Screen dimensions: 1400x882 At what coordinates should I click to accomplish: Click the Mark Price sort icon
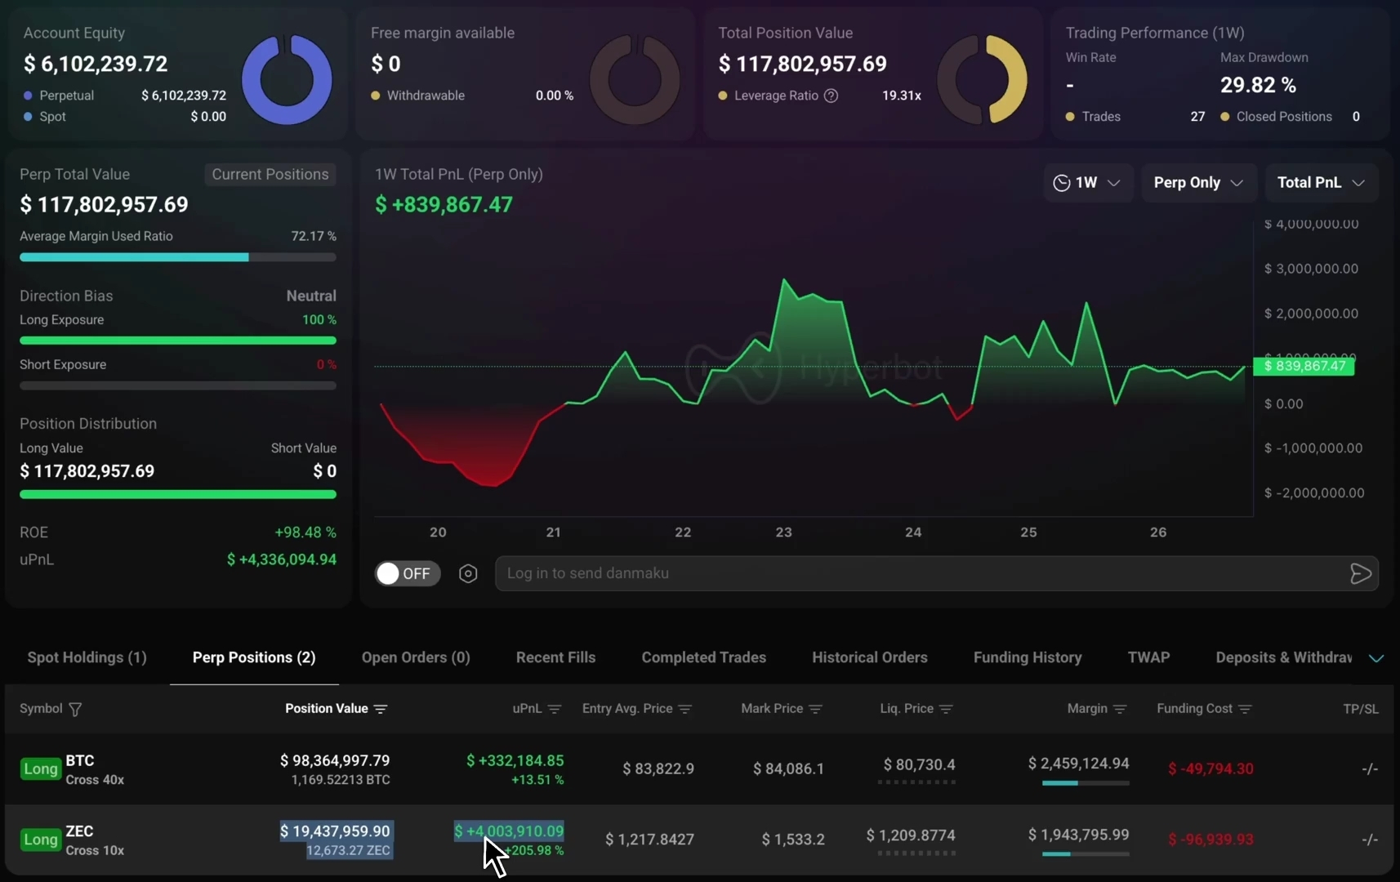click(x=815, y=709)
